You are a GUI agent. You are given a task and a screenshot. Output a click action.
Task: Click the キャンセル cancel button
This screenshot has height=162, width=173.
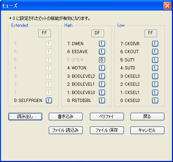(147, 130)
